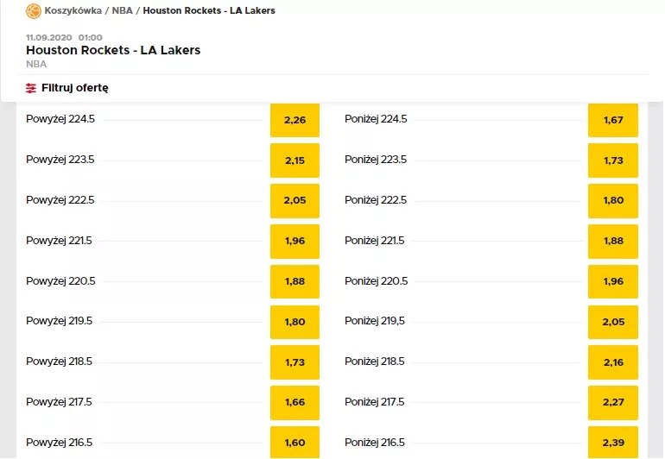Choose Poniżej 222.5 odds 1,80
The image size is (665, 459).
613,201
